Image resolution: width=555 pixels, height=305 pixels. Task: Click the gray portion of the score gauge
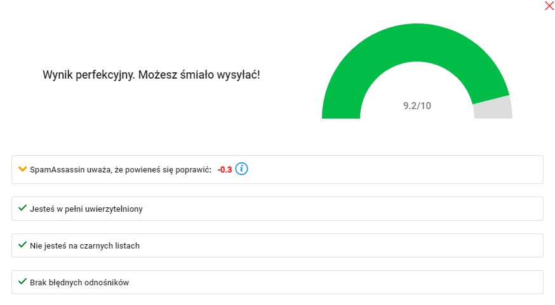coord(494,109)
